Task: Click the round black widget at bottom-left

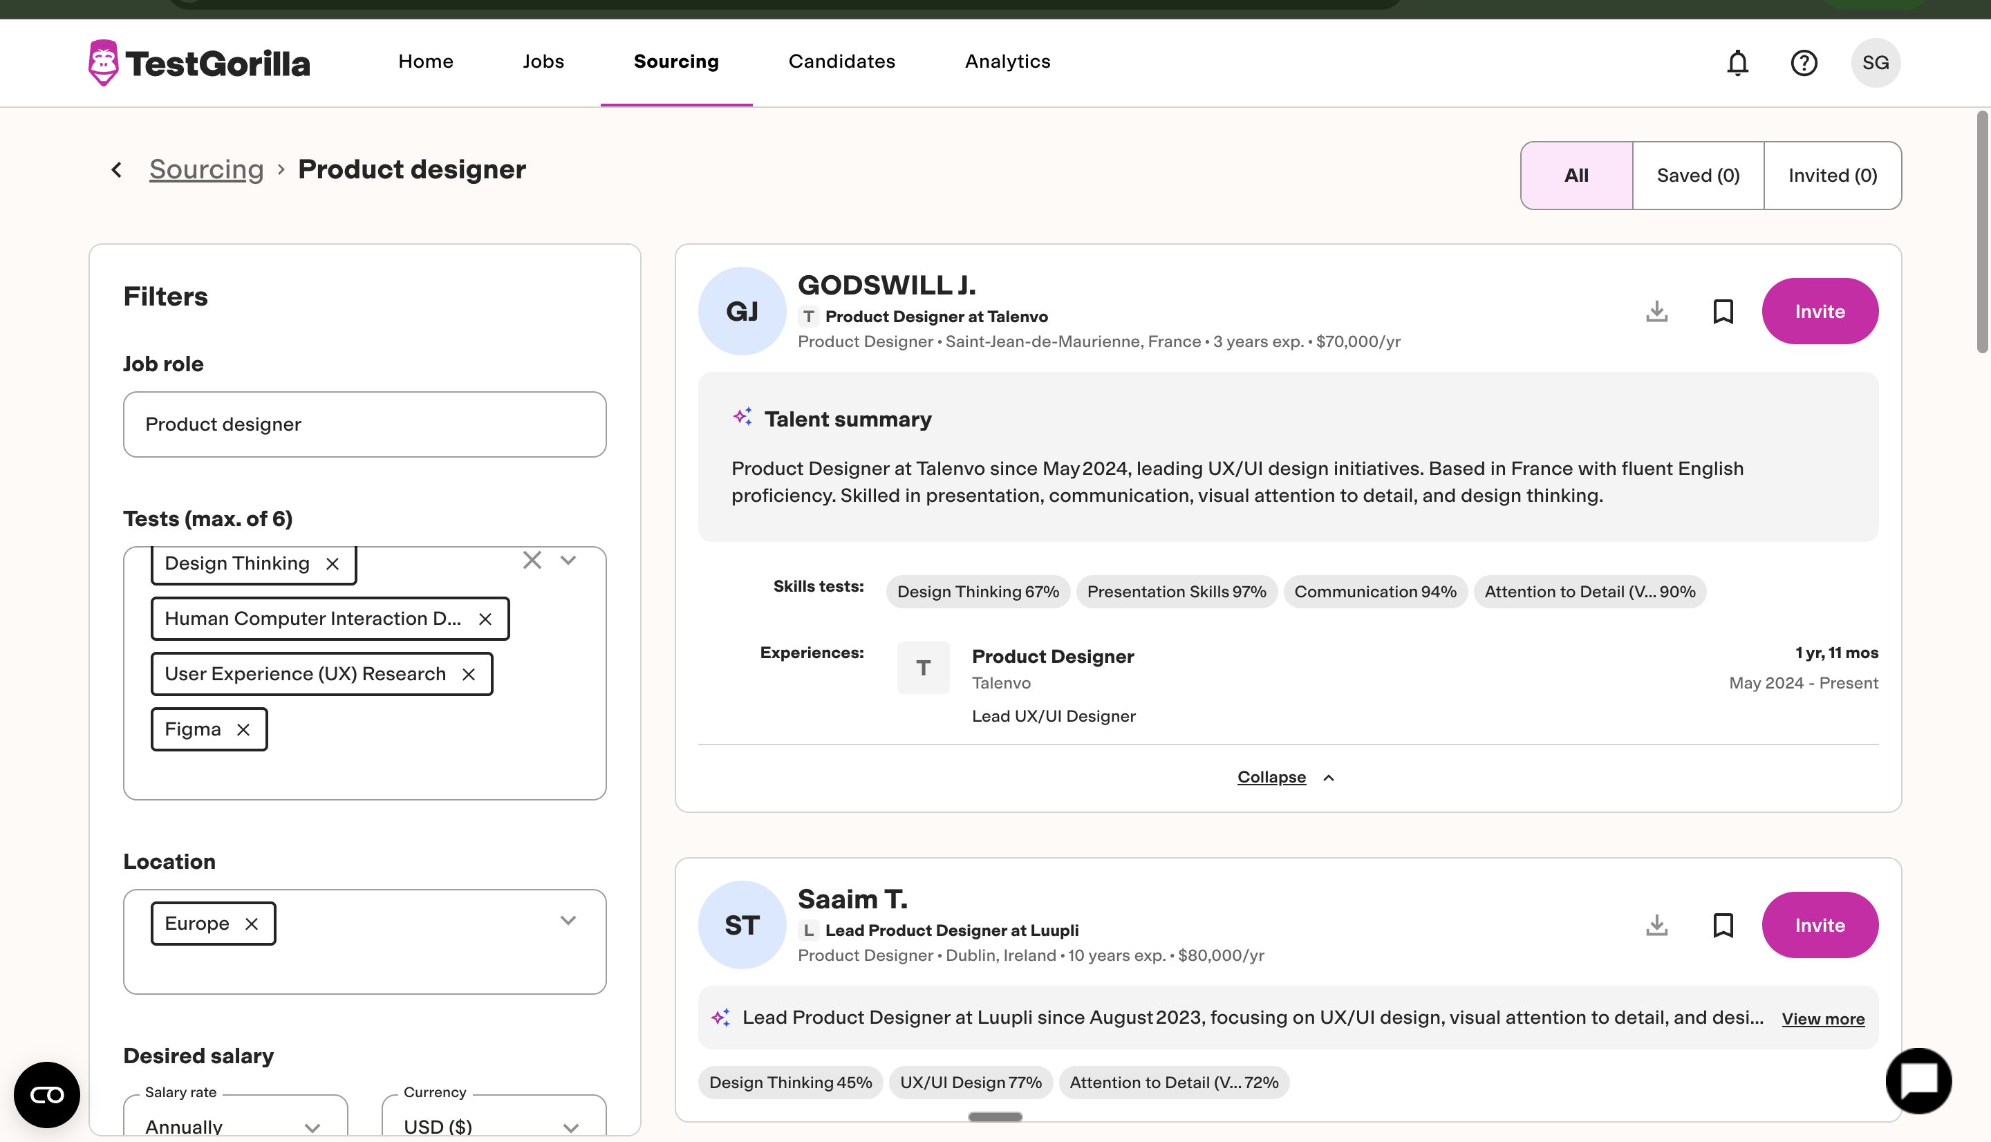Action: click(x=47, y=1095)
